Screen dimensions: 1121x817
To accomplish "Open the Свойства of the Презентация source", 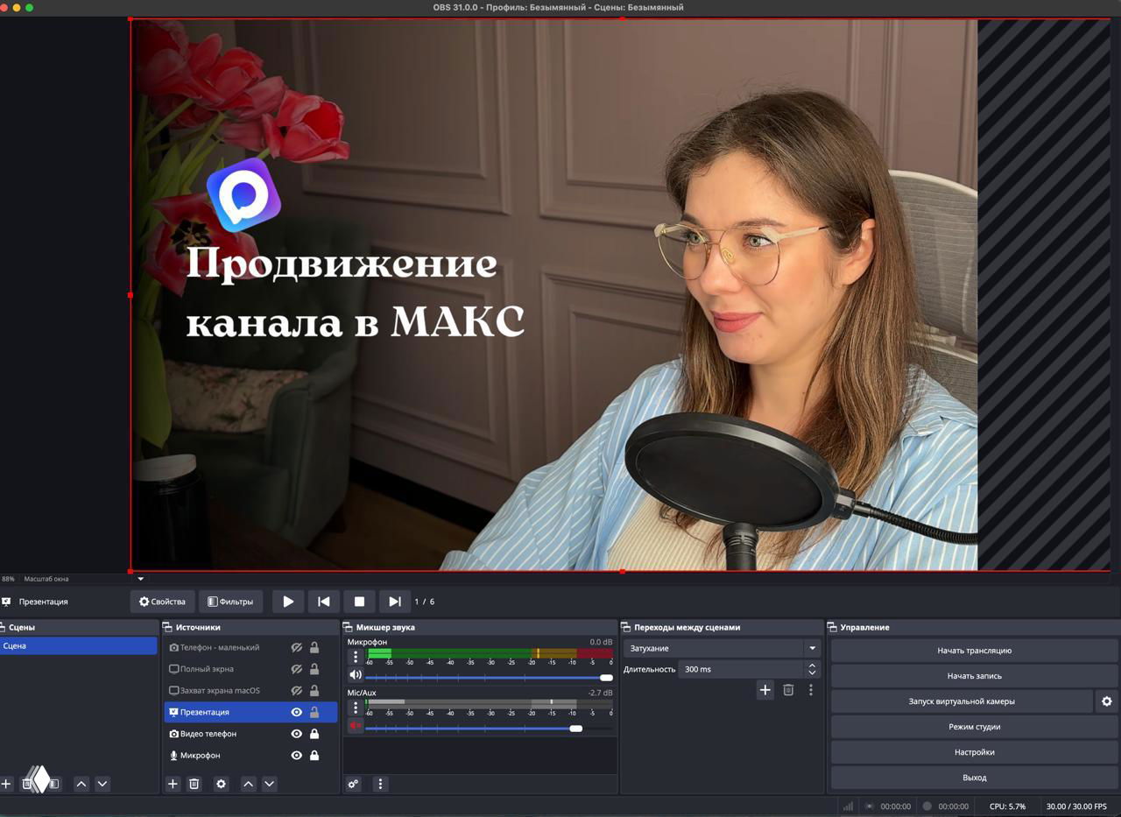I will (161, 602).
